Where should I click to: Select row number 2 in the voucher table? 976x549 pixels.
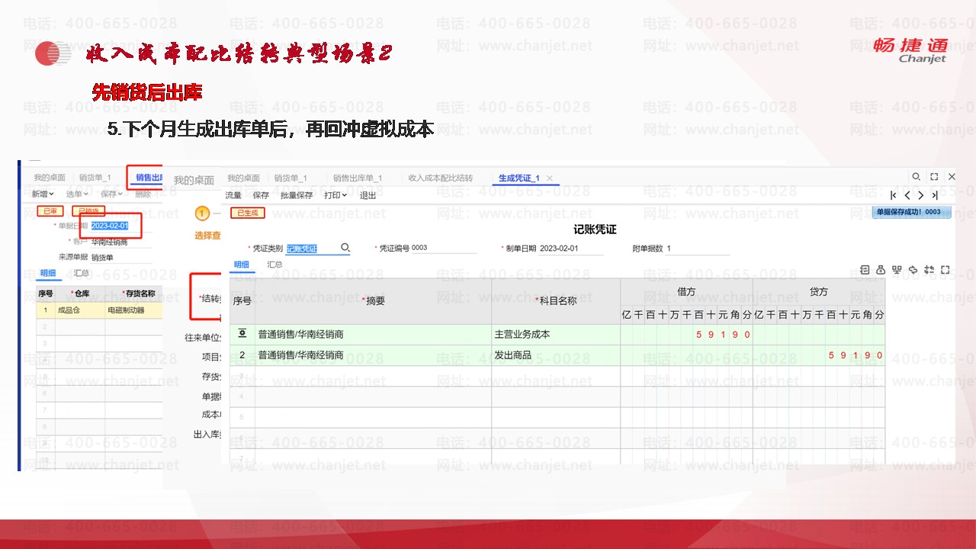point(242,355)
